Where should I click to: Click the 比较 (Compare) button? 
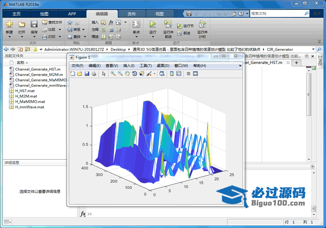(49, 30)
